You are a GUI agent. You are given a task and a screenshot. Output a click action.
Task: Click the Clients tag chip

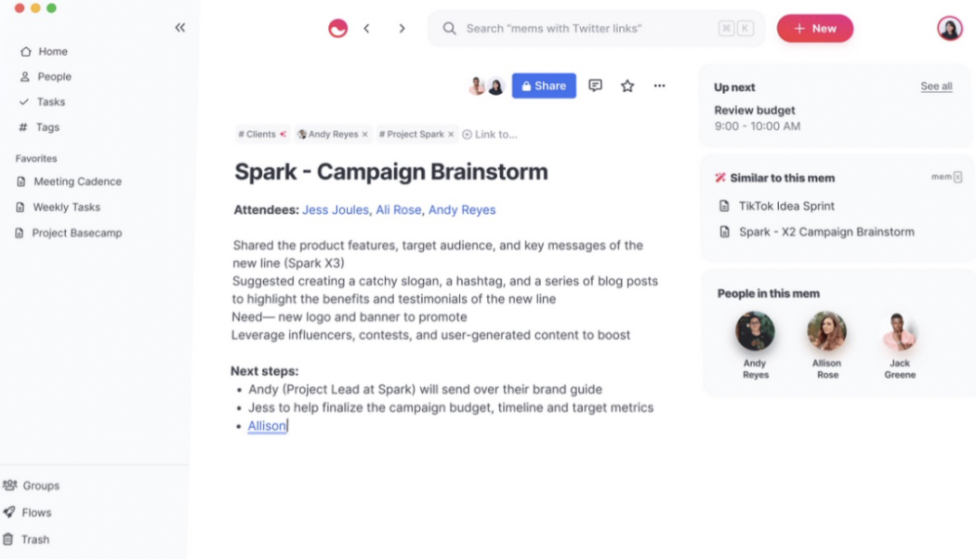(261, 135)
